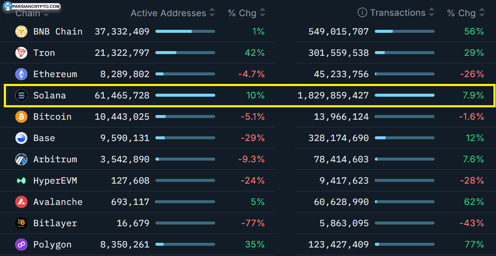Open the Transactions info tooltip icon
The image size is (496, 256).
pyautogui.click(x=362, y=13)
